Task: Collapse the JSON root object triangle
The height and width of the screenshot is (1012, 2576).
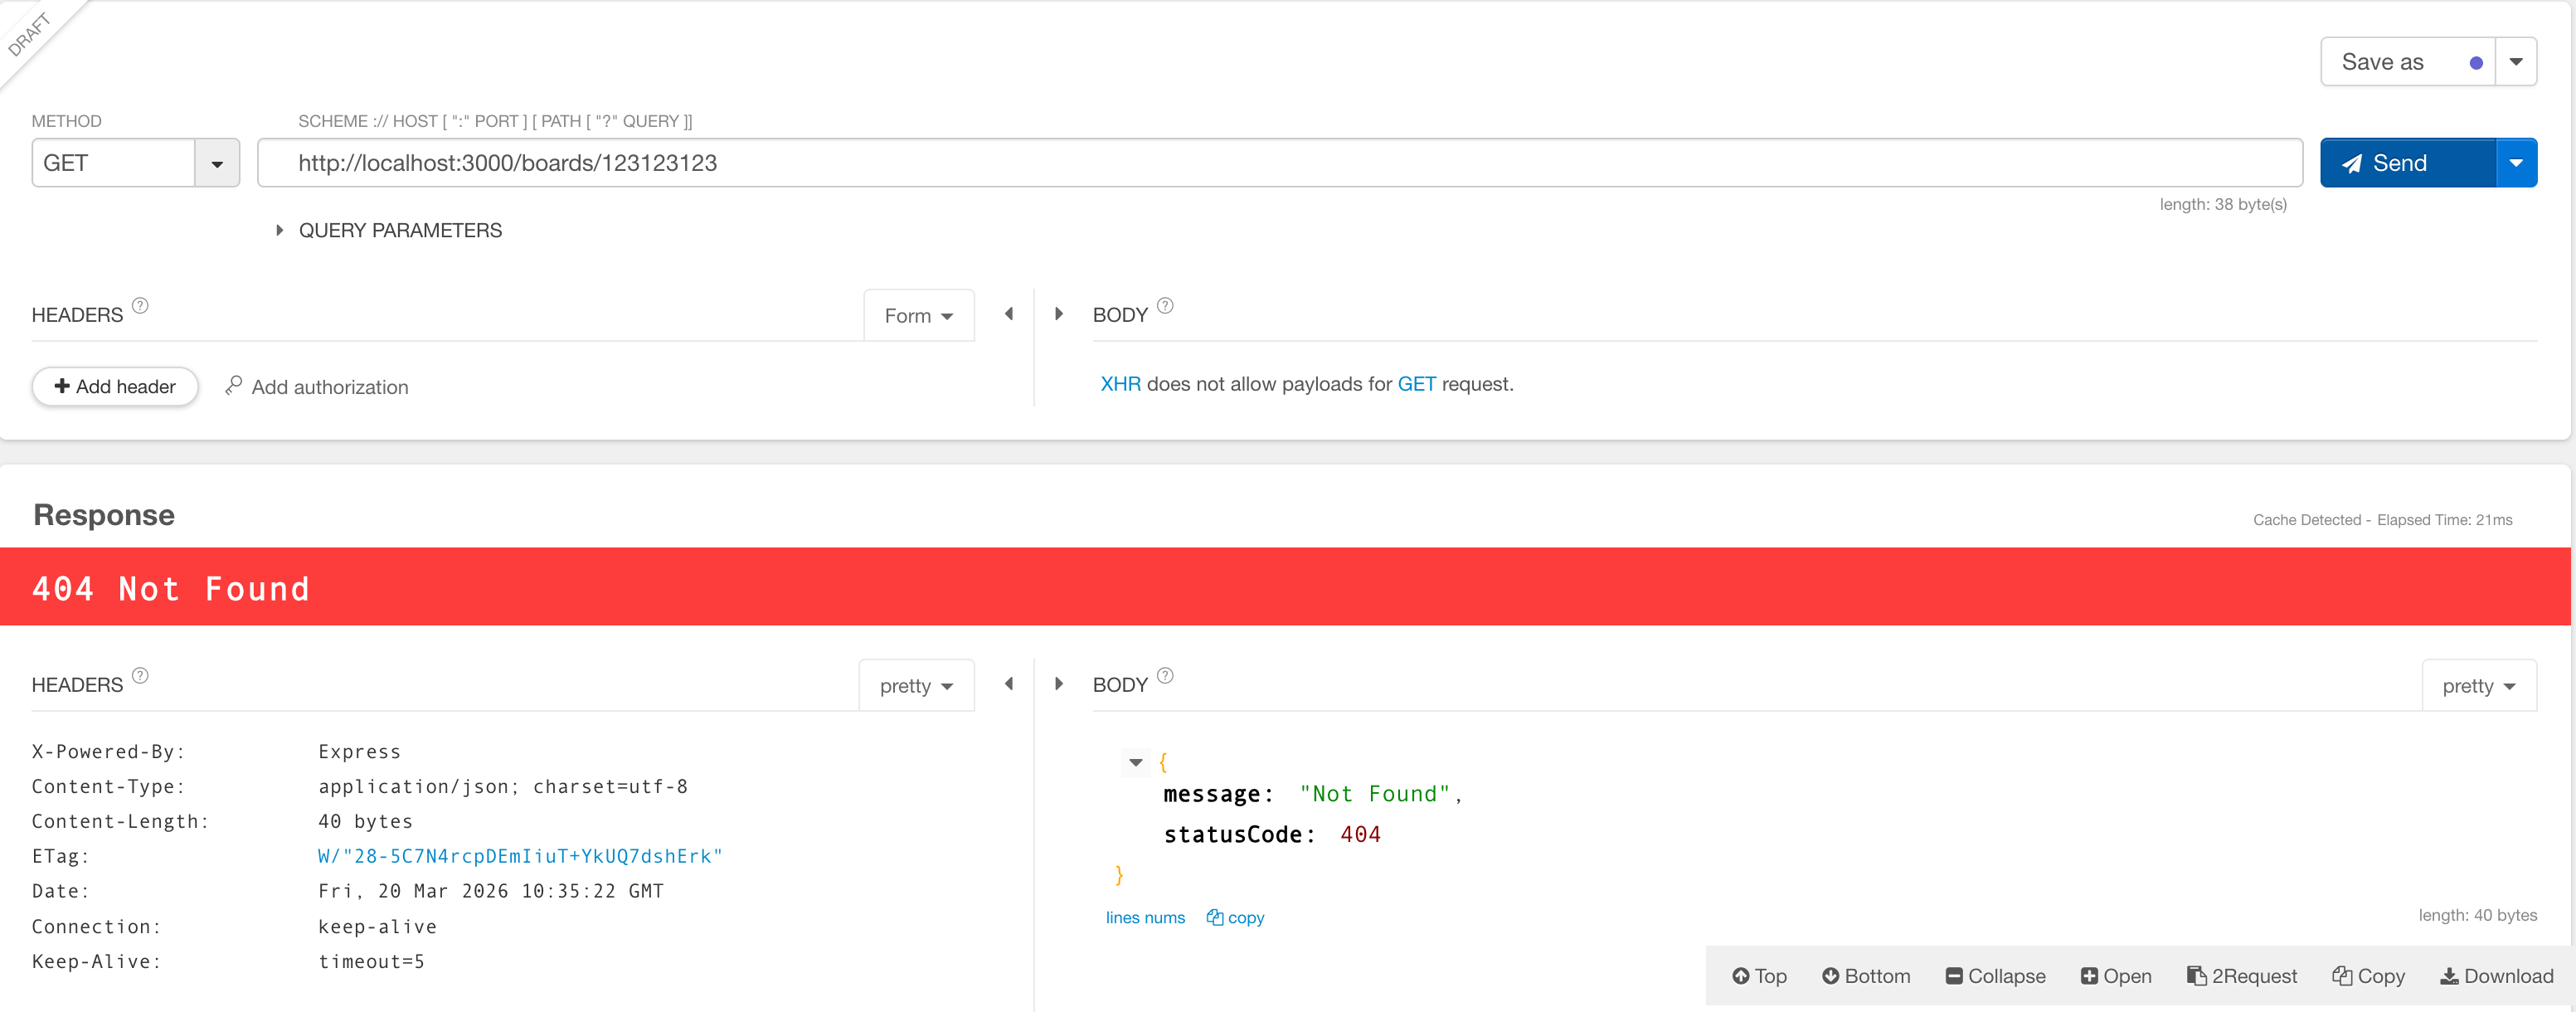Action: 1135,762
